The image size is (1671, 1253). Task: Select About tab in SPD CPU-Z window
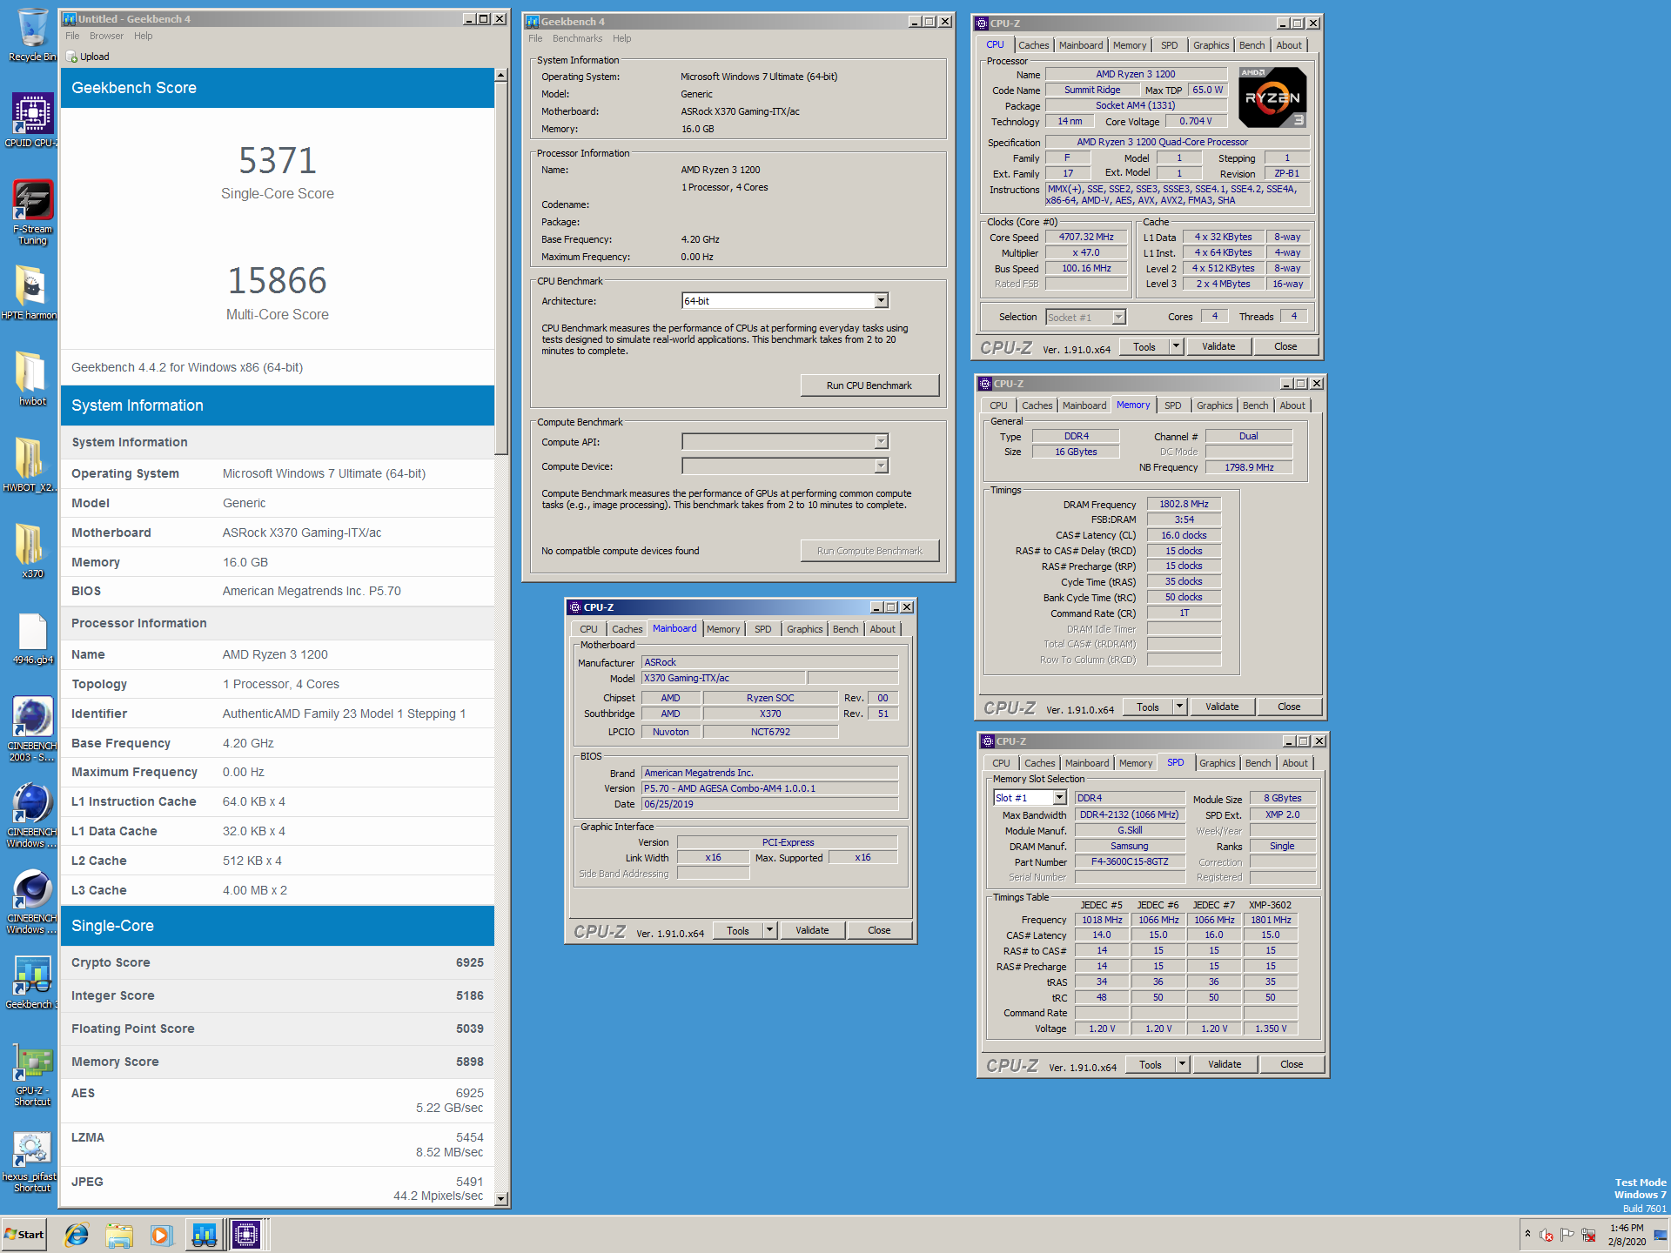(1295, 763)
